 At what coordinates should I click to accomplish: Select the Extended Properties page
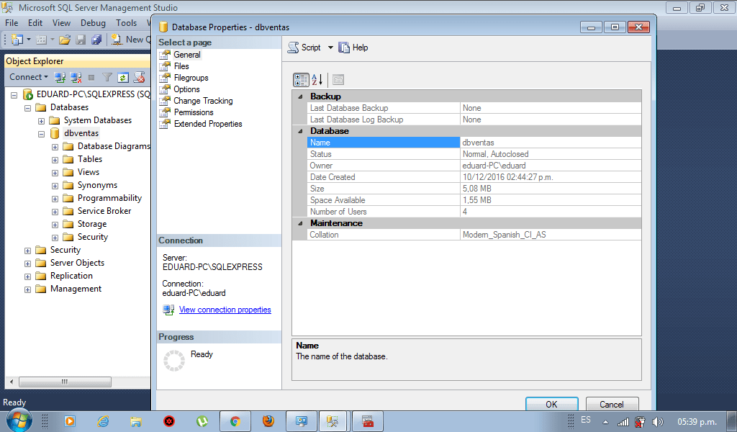click(x=208, y=124)
